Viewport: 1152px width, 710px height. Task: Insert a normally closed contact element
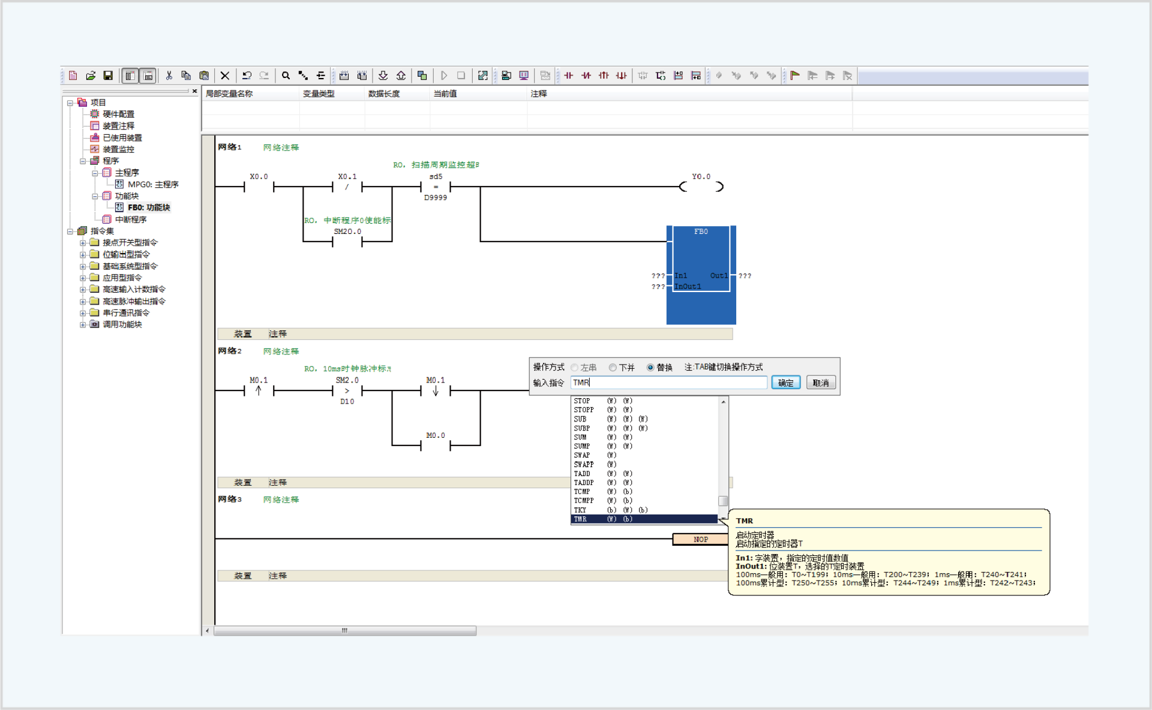(x=586, y=75)
